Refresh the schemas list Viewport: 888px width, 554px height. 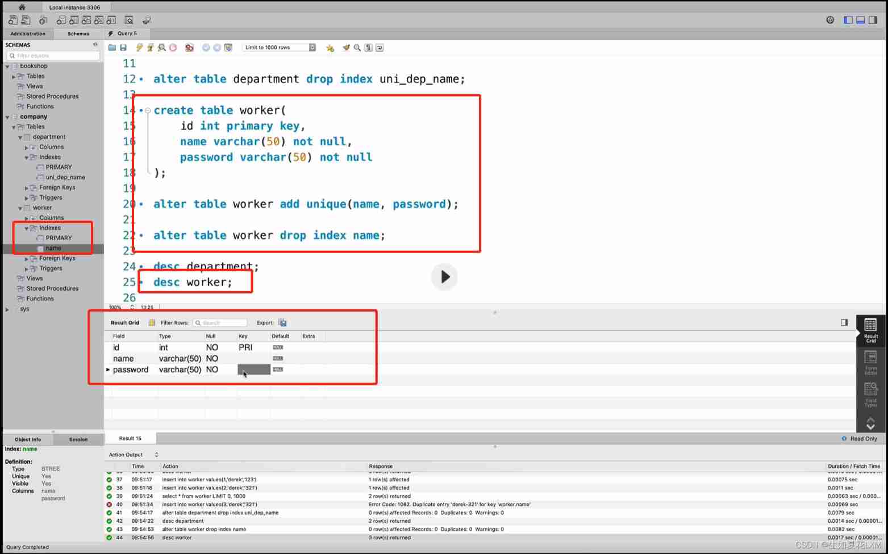click(x=95, y=44)
